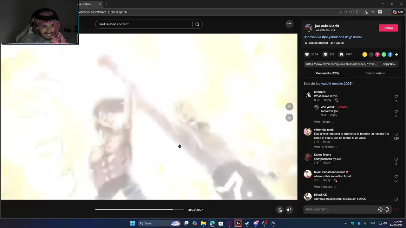The height and width of the screenshot is (228, 406).
Task: Open the three-dot video options menu
Action: click(x=289, y=24)
